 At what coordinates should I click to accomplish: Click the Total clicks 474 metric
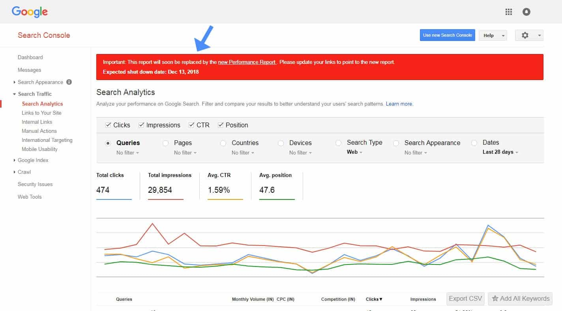(114, 185)
